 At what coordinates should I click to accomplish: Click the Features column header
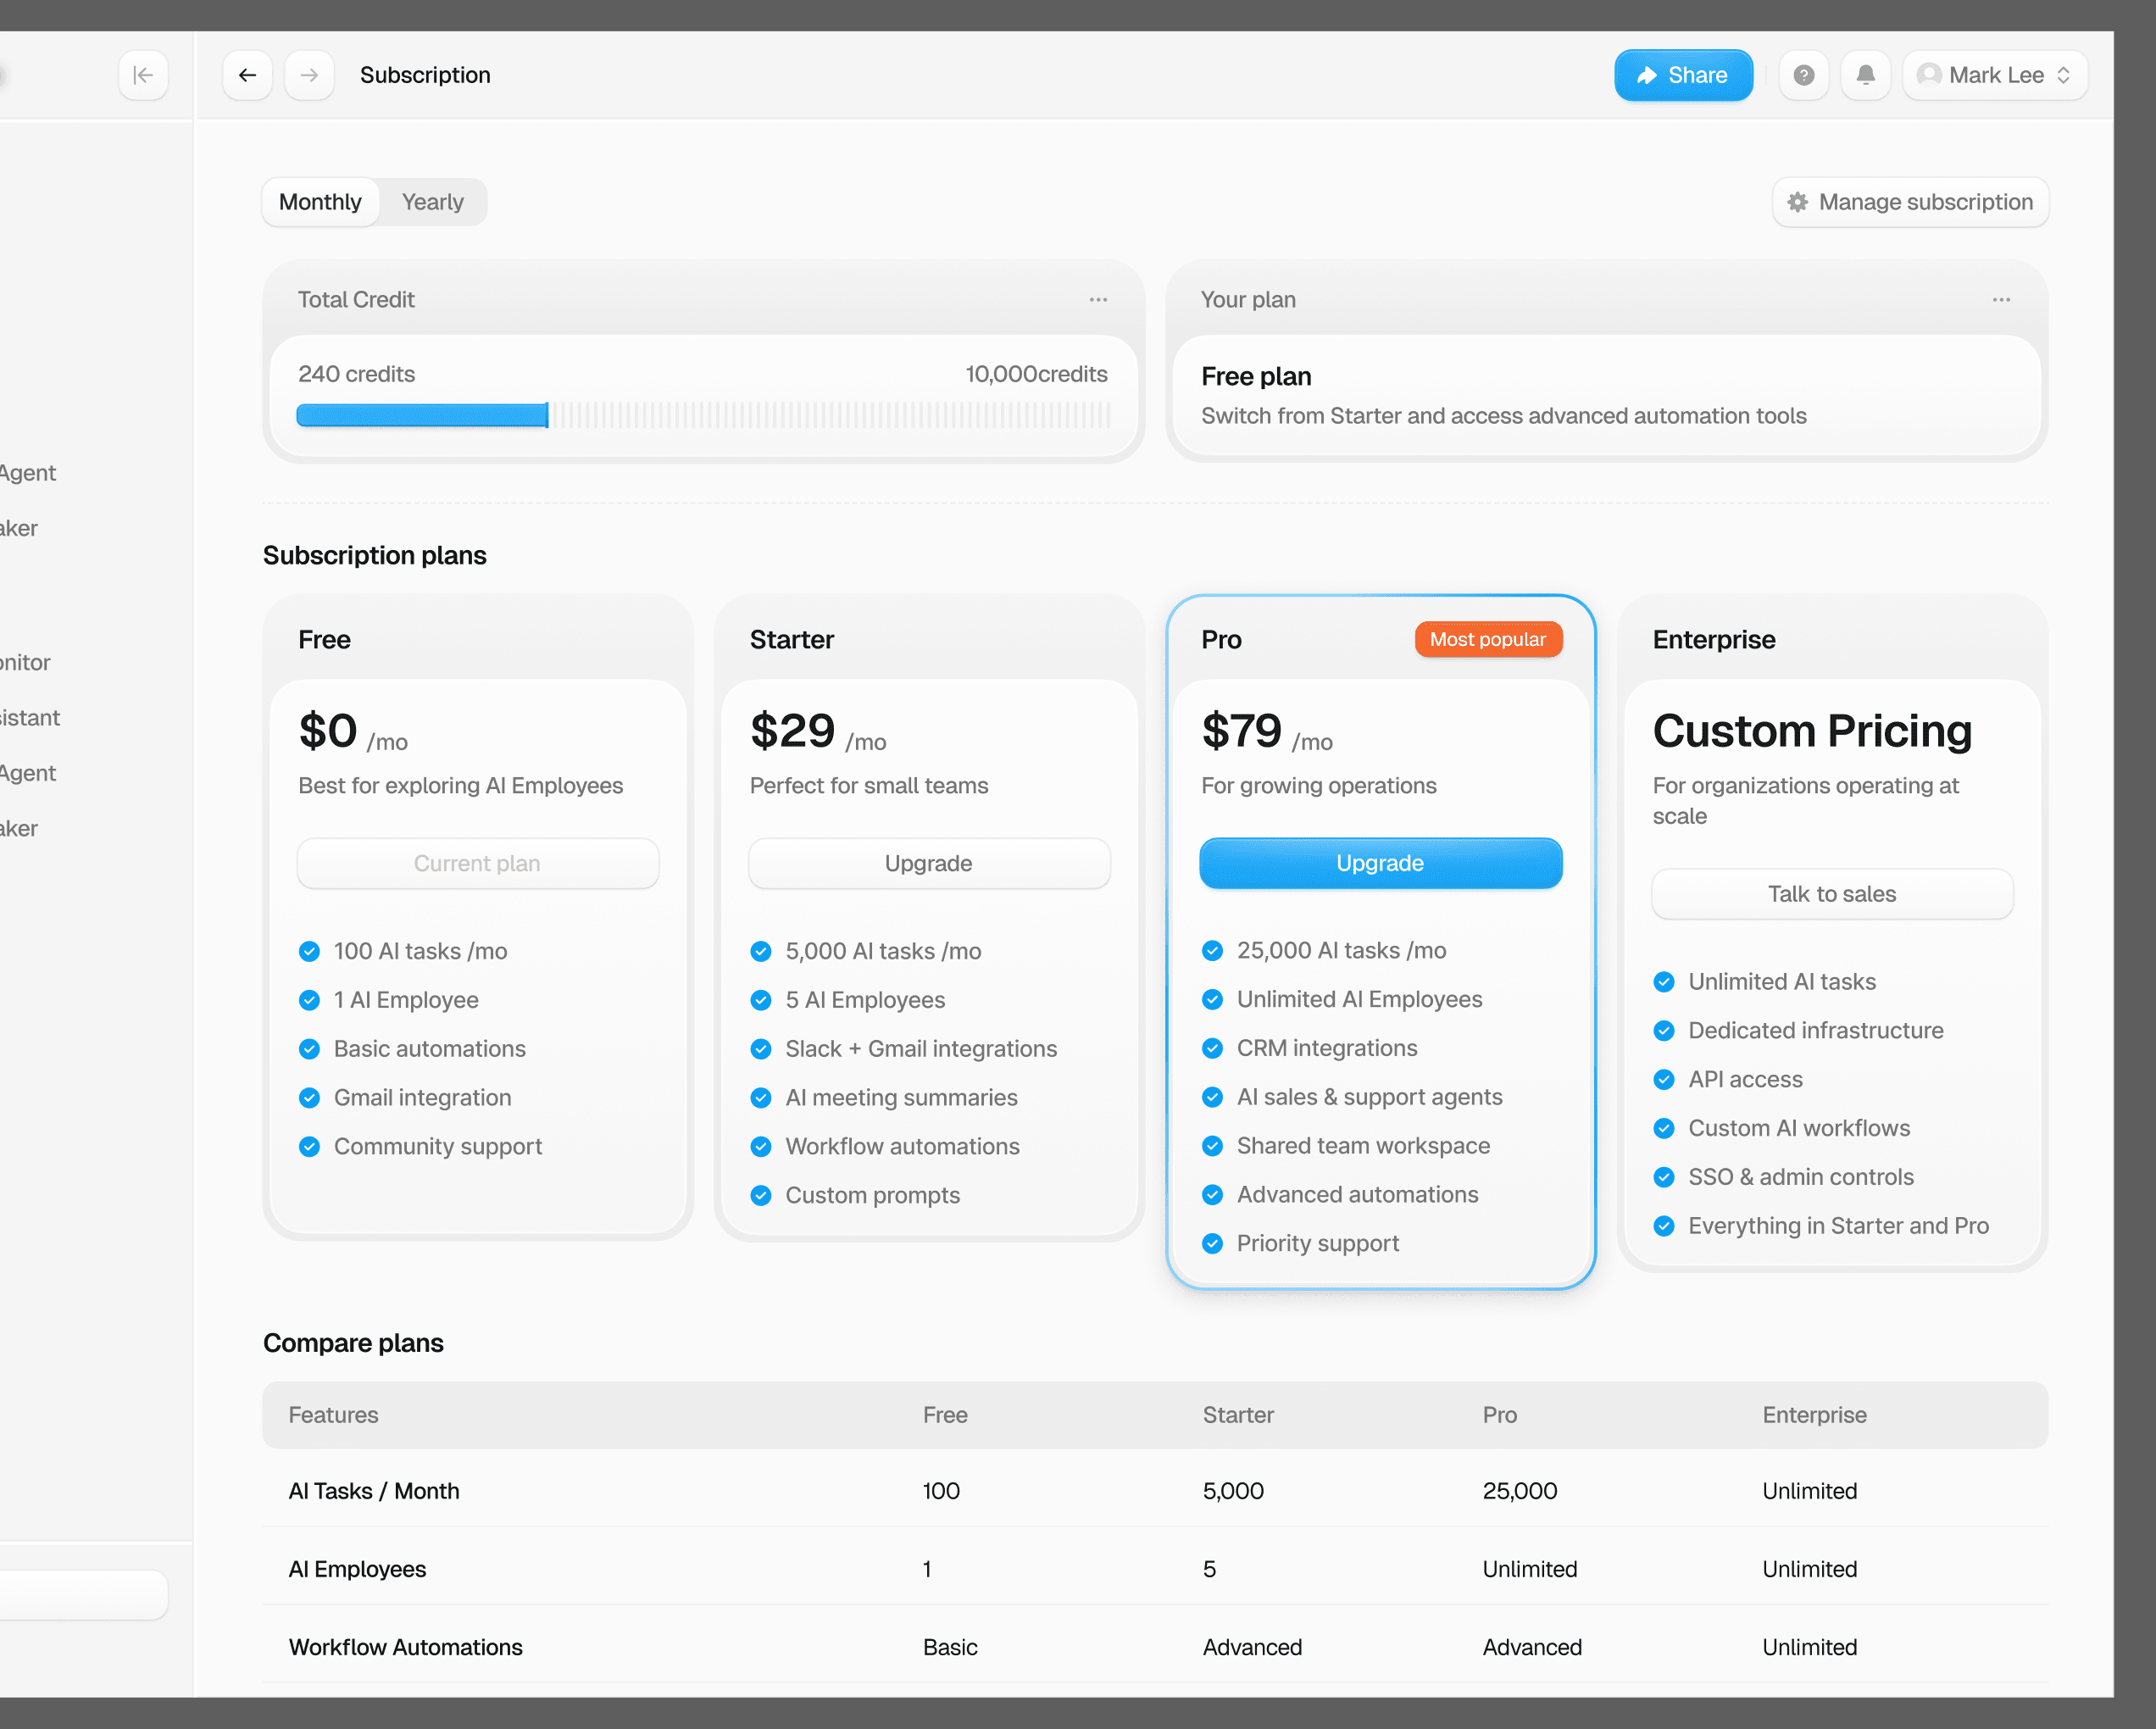pyautogui.click(x=333, y=1415)
